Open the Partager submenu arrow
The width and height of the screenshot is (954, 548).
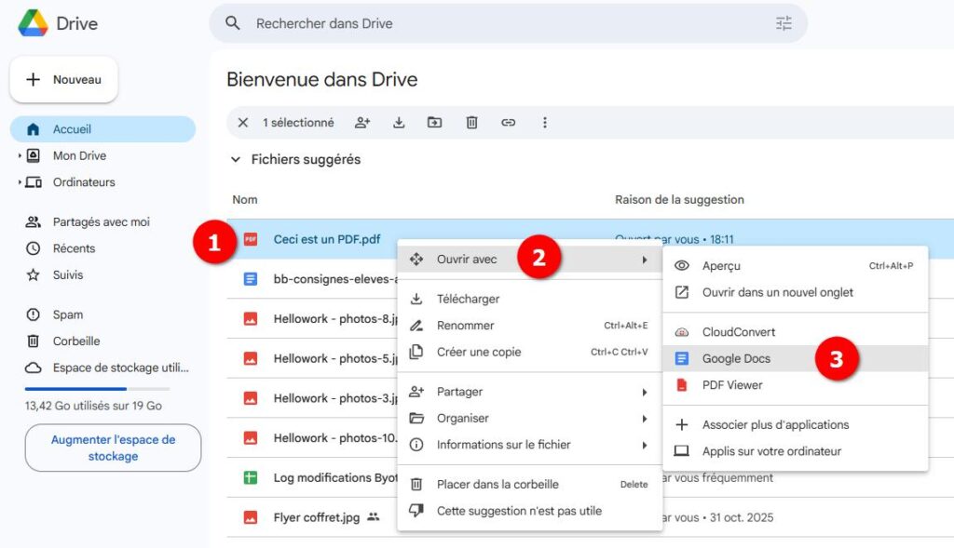(645, 392)
